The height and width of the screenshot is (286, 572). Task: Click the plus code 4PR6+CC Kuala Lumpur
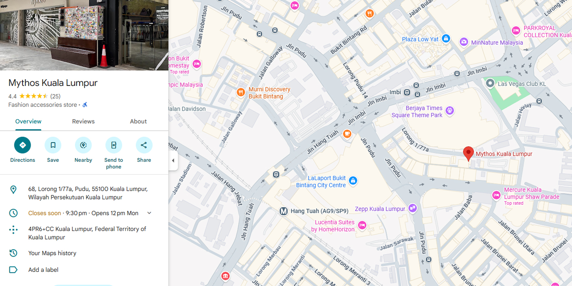click(x=87, y=233)
